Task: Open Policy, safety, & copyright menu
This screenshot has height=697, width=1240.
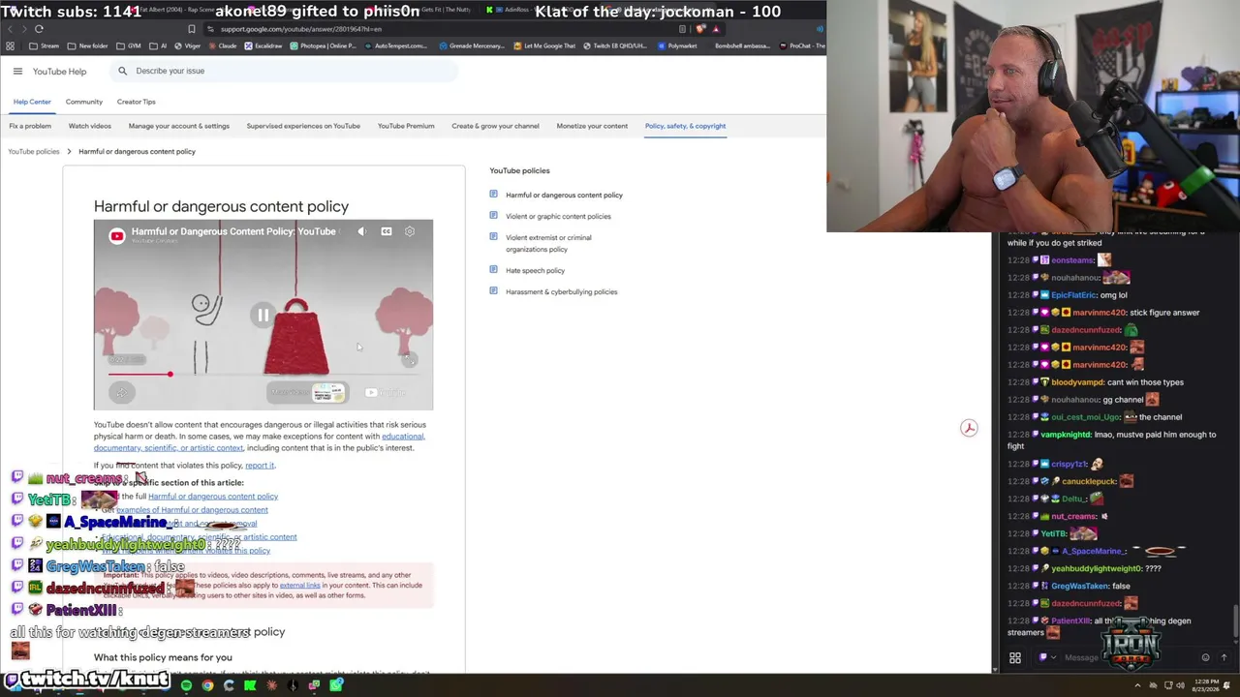Action: (x=685, y=126)
